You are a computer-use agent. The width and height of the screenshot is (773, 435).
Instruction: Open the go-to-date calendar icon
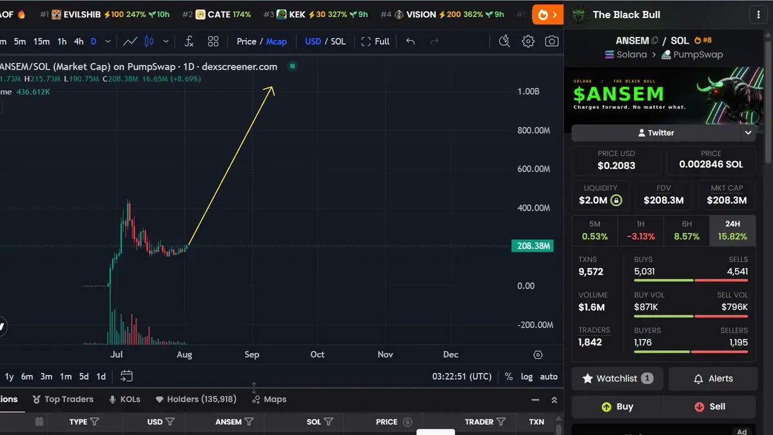tap(126, 376)
